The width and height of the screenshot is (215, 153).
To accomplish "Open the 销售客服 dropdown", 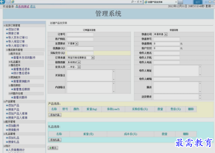I will [x=74, y=62].
